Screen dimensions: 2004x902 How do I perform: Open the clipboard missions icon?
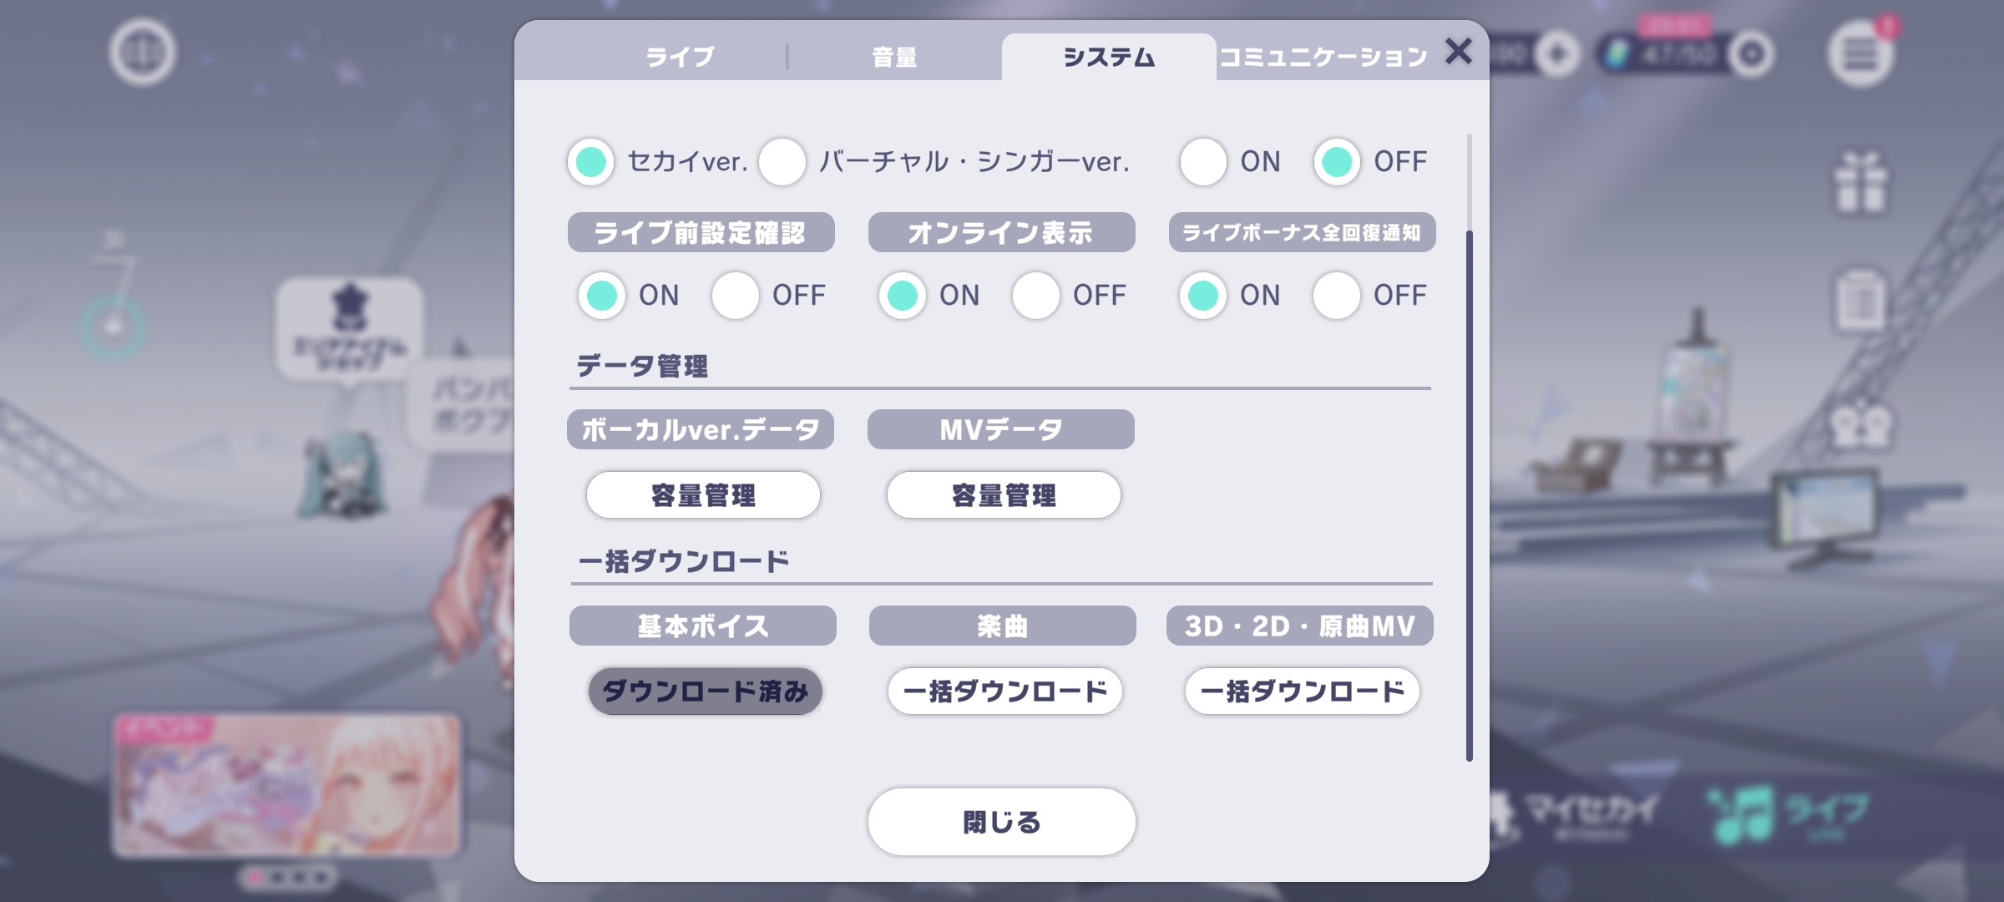(x=1860, y=301)
